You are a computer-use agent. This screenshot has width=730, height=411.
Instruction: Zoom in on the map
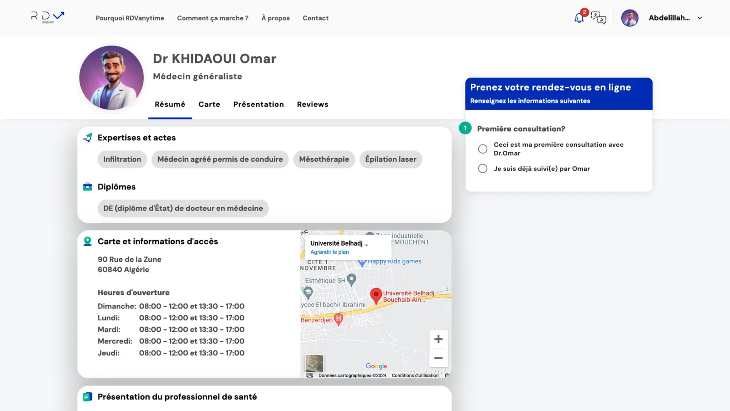pos(438,339)
